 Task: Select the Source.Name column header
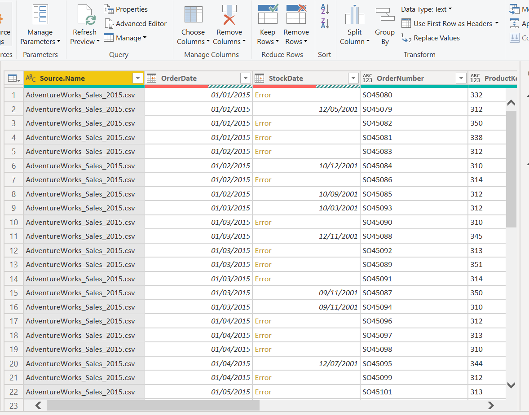click(x=84, y=78)
